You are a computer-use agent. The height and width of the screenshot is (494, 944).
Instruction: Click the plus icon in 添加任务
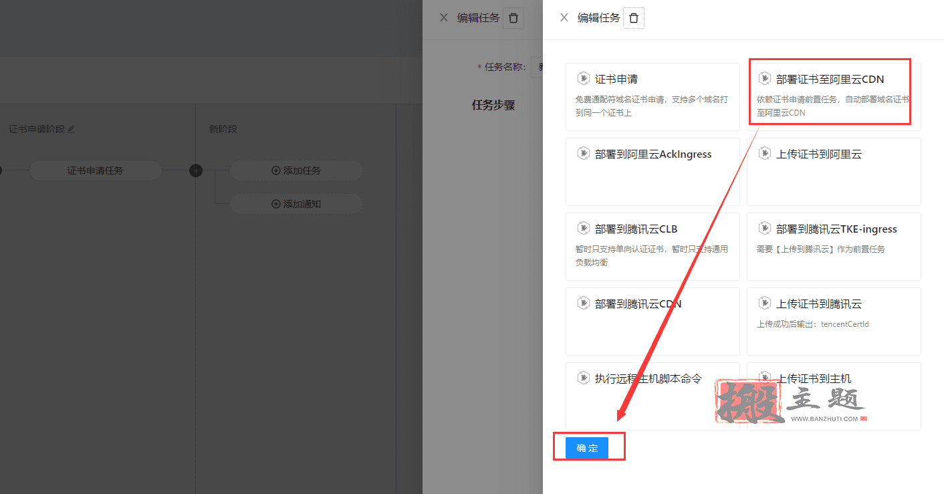275,170
